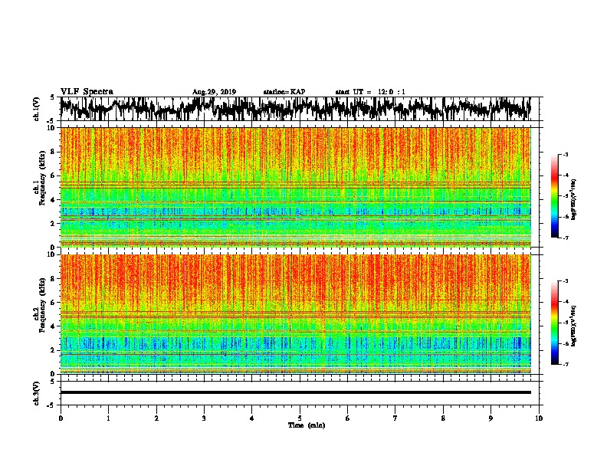Click the color scale bar beside ch.1 spectrogram
Image resolution: width=607 pixels, height=469 pixels.
coord(554,196)
